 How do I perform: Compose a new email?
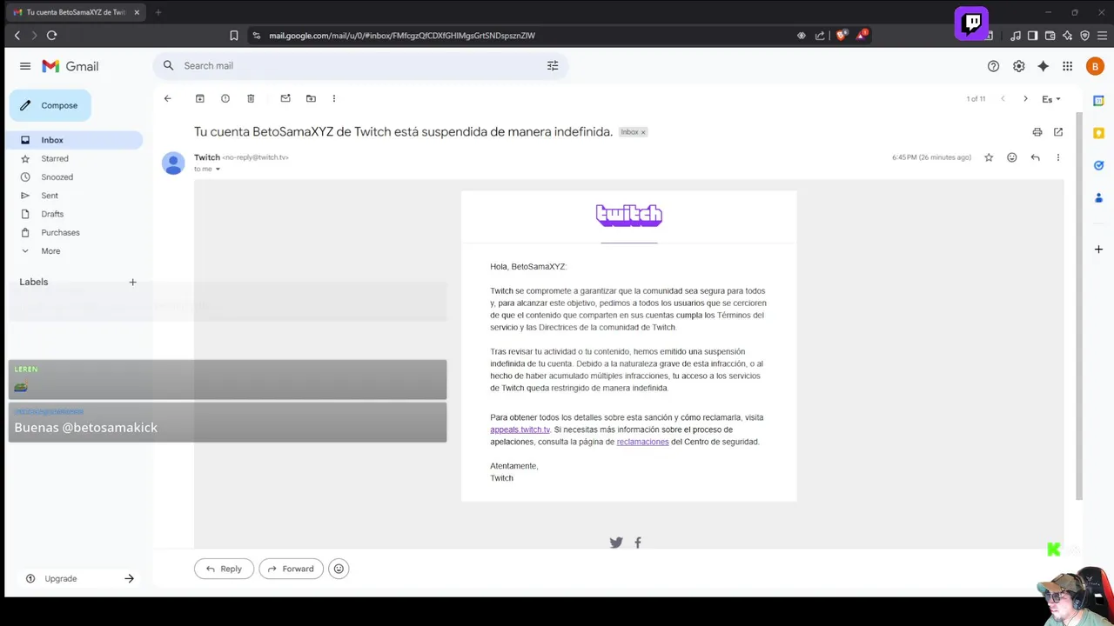50,105
